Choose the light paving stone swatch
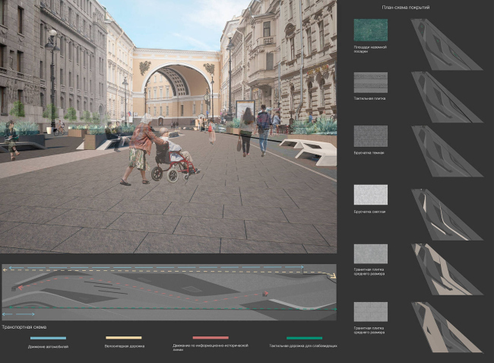This screenshot has width=494, height=363. pyautogui.click(x=370, y=195)
